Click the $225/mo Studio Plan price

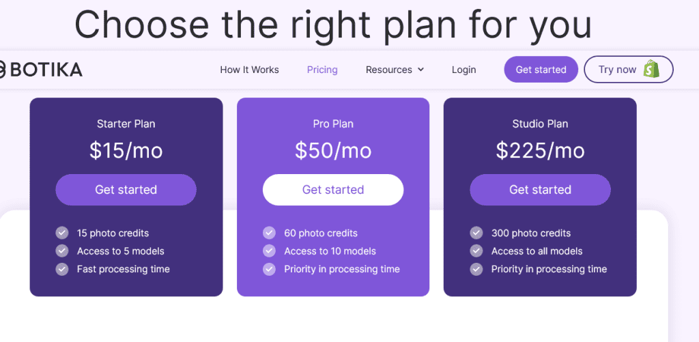tap(540, 150)
